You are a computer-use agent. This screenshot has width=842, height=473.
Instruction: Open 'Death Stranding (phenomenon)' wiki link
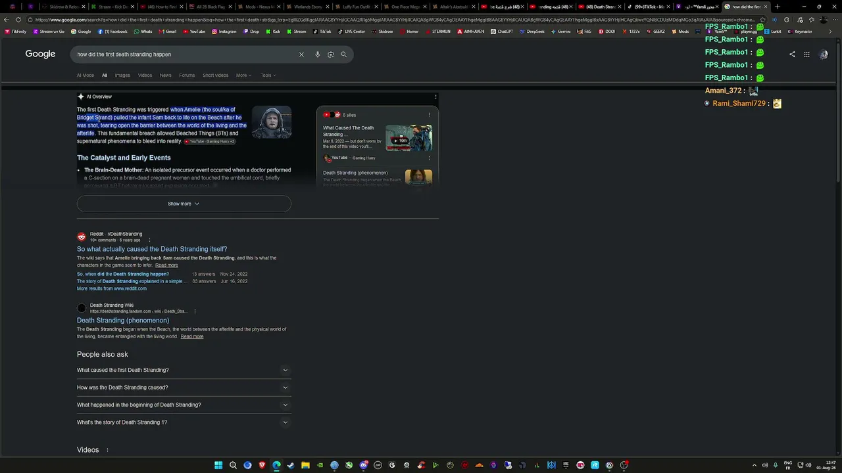coord(123,321)
